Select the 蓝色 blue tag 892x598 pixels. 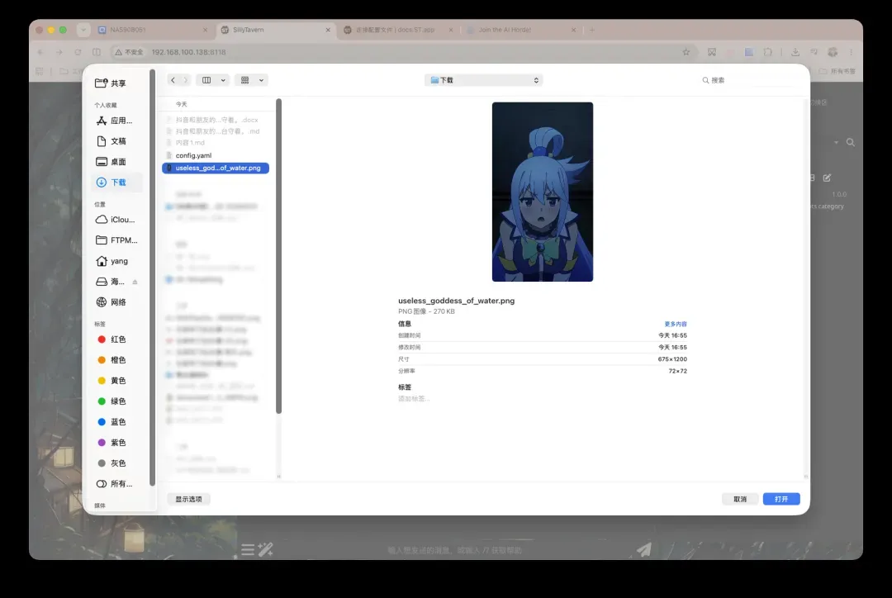tap(117, 421)
